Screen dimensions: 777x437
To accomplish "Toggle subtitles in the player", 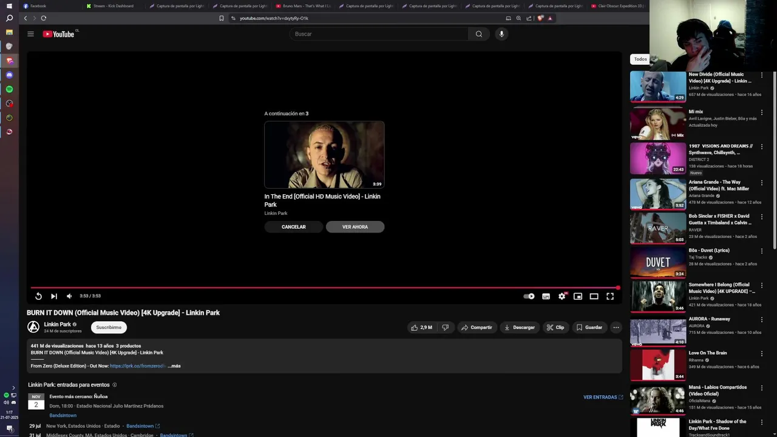I will pos(546,296).
